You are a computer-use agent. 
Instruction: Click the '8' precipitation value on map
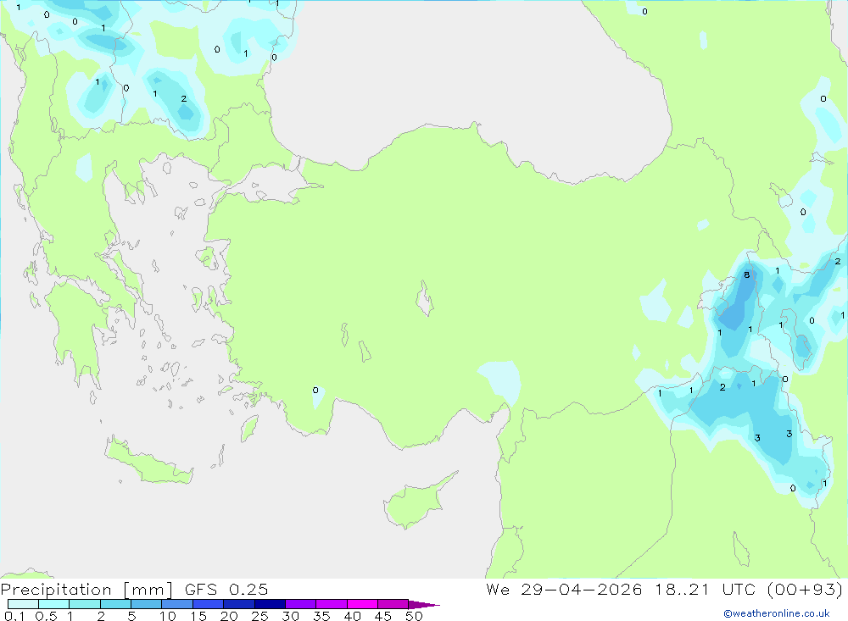coord(747,275)
